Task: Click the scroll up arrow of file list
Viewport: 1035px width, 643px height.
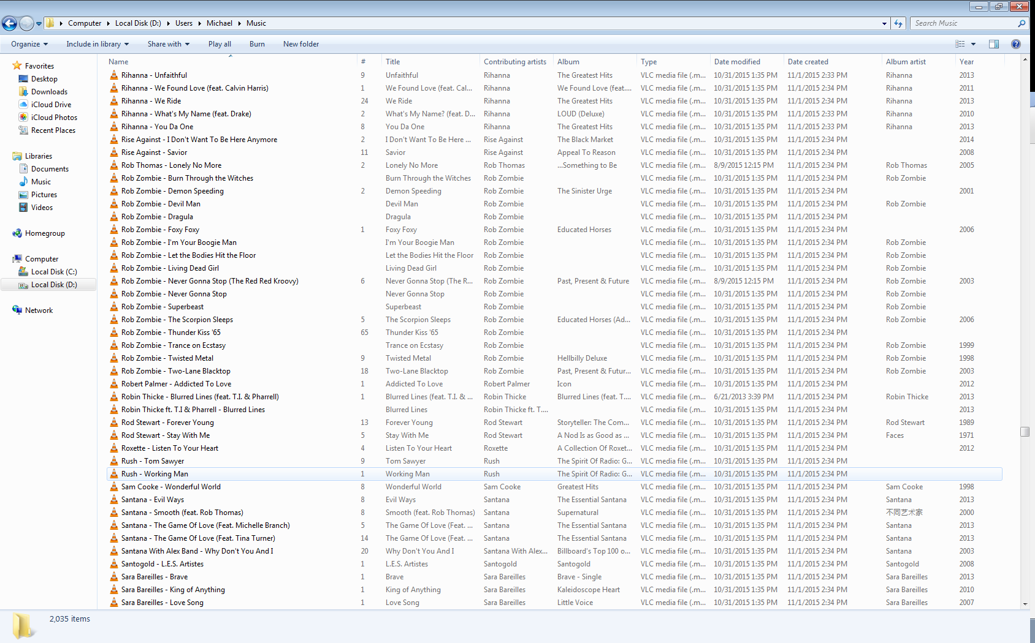Action: (1025, 60)
